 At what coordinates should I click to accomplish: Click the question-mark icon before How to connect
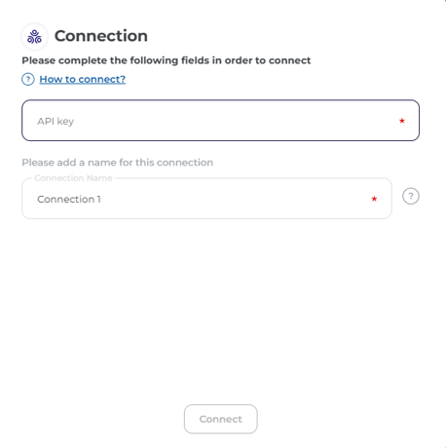coord(28,79)
